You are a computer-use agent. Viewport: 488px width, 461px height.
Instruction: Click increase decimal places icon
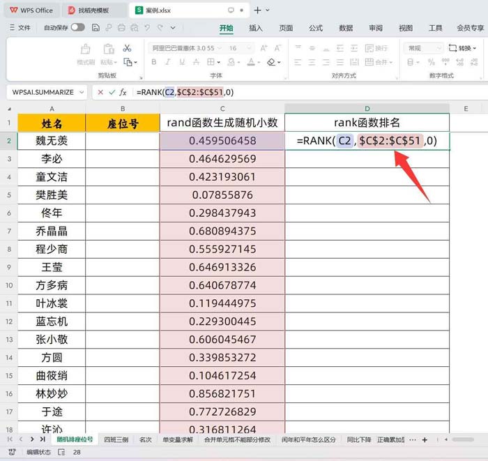(x=459, y=62)
